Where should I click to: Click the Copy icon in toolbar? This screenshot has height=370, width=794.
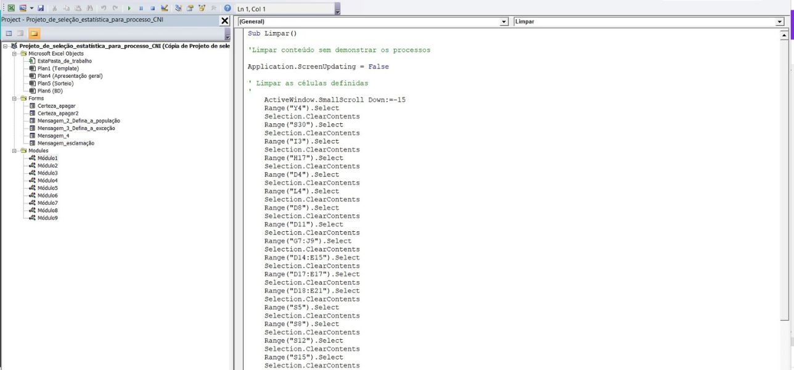point(67,8)
